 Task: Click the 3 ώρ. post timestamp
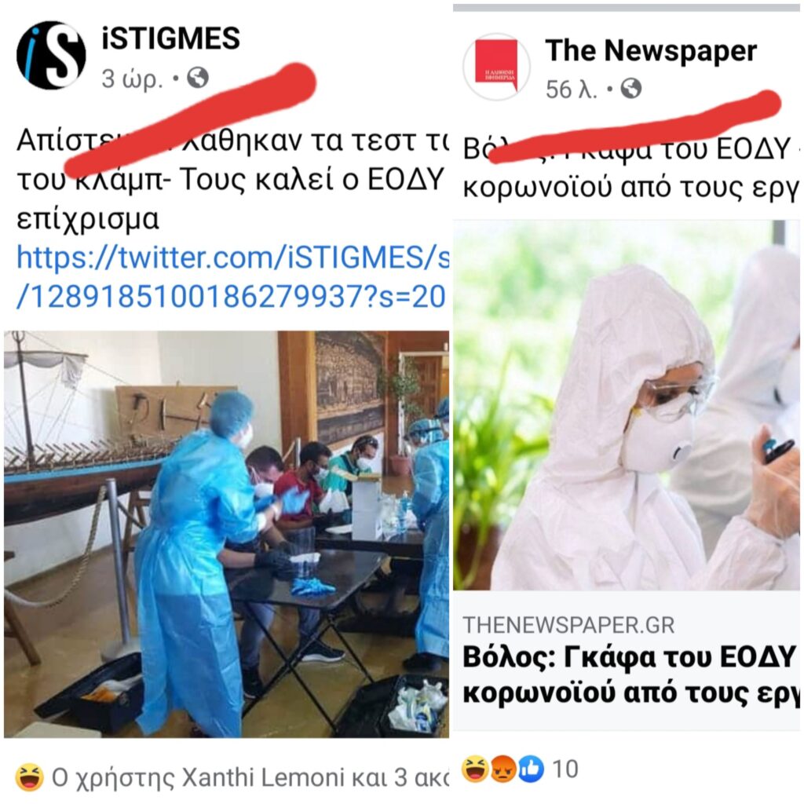tap(132, 79)
